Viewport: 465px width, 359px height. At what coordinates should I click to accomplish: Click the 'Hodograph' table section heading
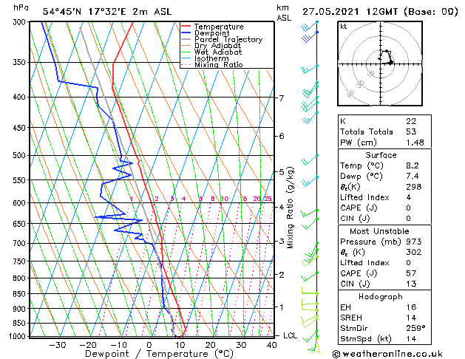[381, 297]
